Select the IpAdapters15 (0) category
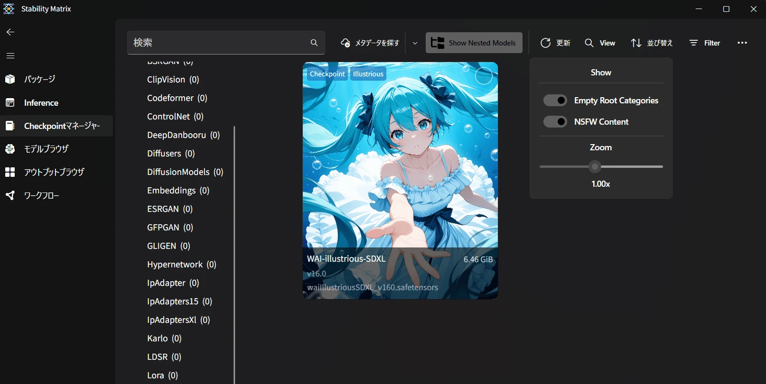 point(179,301)
